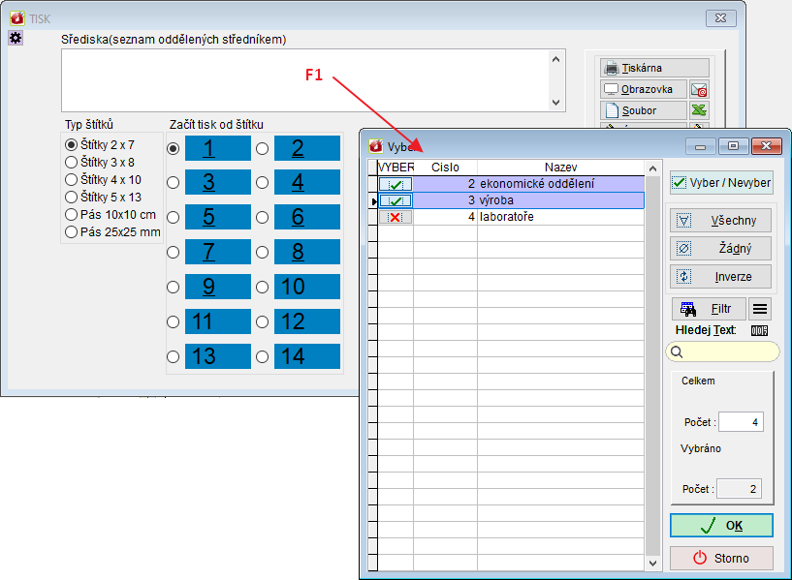
Task: Deselect all with the Žádný button
Action: coord(721,248)
